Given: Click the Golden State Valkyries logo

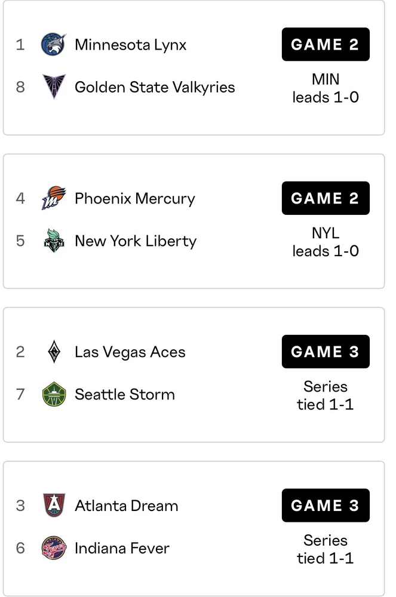Looking at the screenshot, I should coord(54,87).
